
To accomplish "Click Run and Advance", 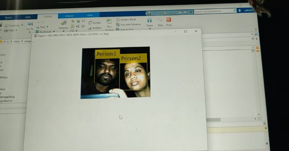I will coord(128,24).
